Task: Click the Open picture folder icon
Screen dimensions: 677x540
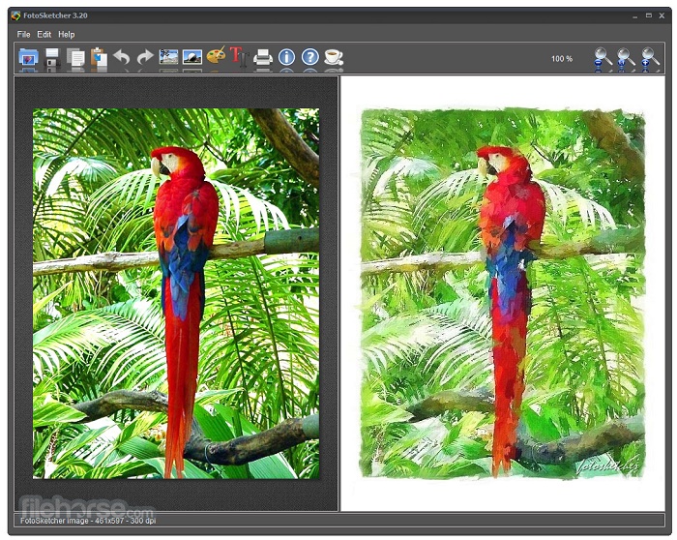Action: point(28,58)
